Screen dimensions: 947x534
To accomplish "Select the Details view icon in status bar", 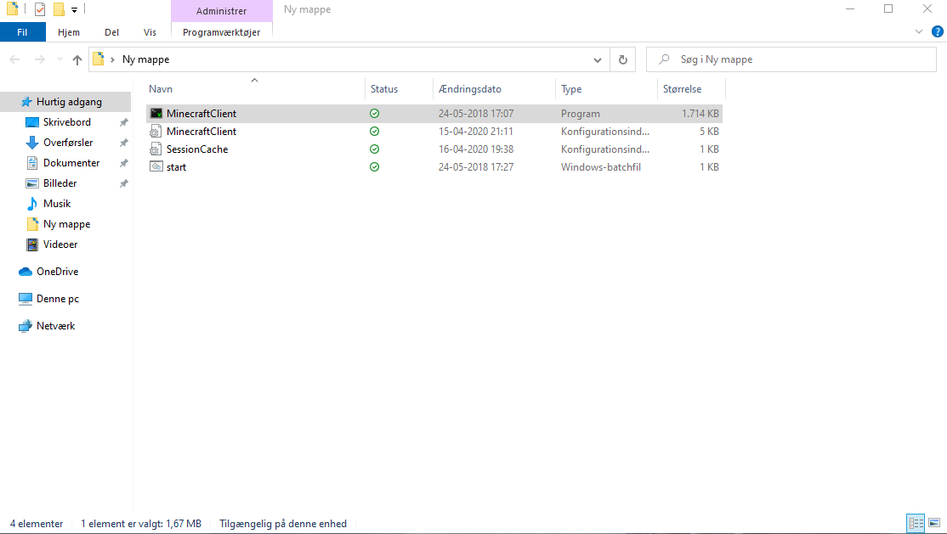I will 916,523.
